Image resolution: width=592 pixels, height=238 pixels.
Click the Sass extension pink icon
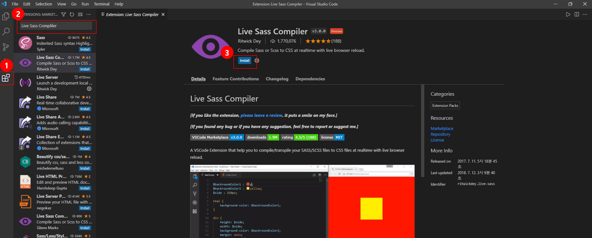[25, 43]
